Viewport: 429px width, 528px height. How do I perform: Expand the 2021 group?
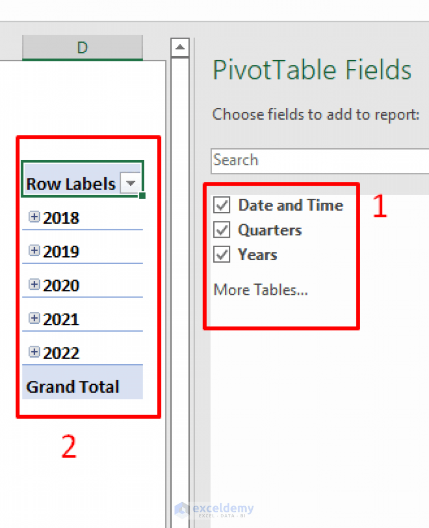click(x=34, y=317)
